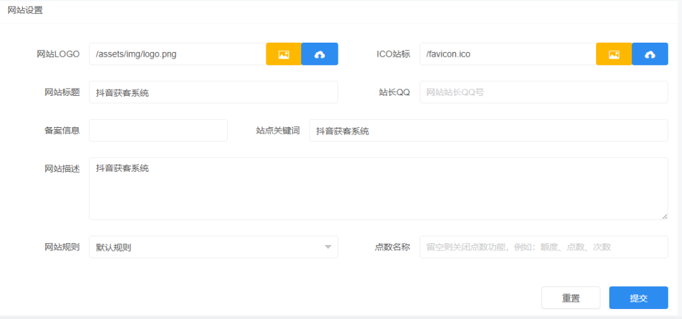Click the 点数名称 field label

[392, 247]
